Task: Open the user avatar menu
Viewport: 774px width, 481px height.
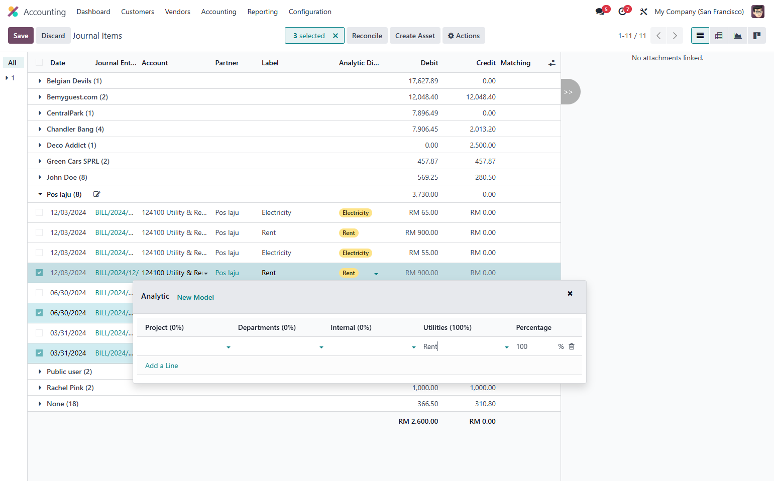Action: click(x=758, y=12)
